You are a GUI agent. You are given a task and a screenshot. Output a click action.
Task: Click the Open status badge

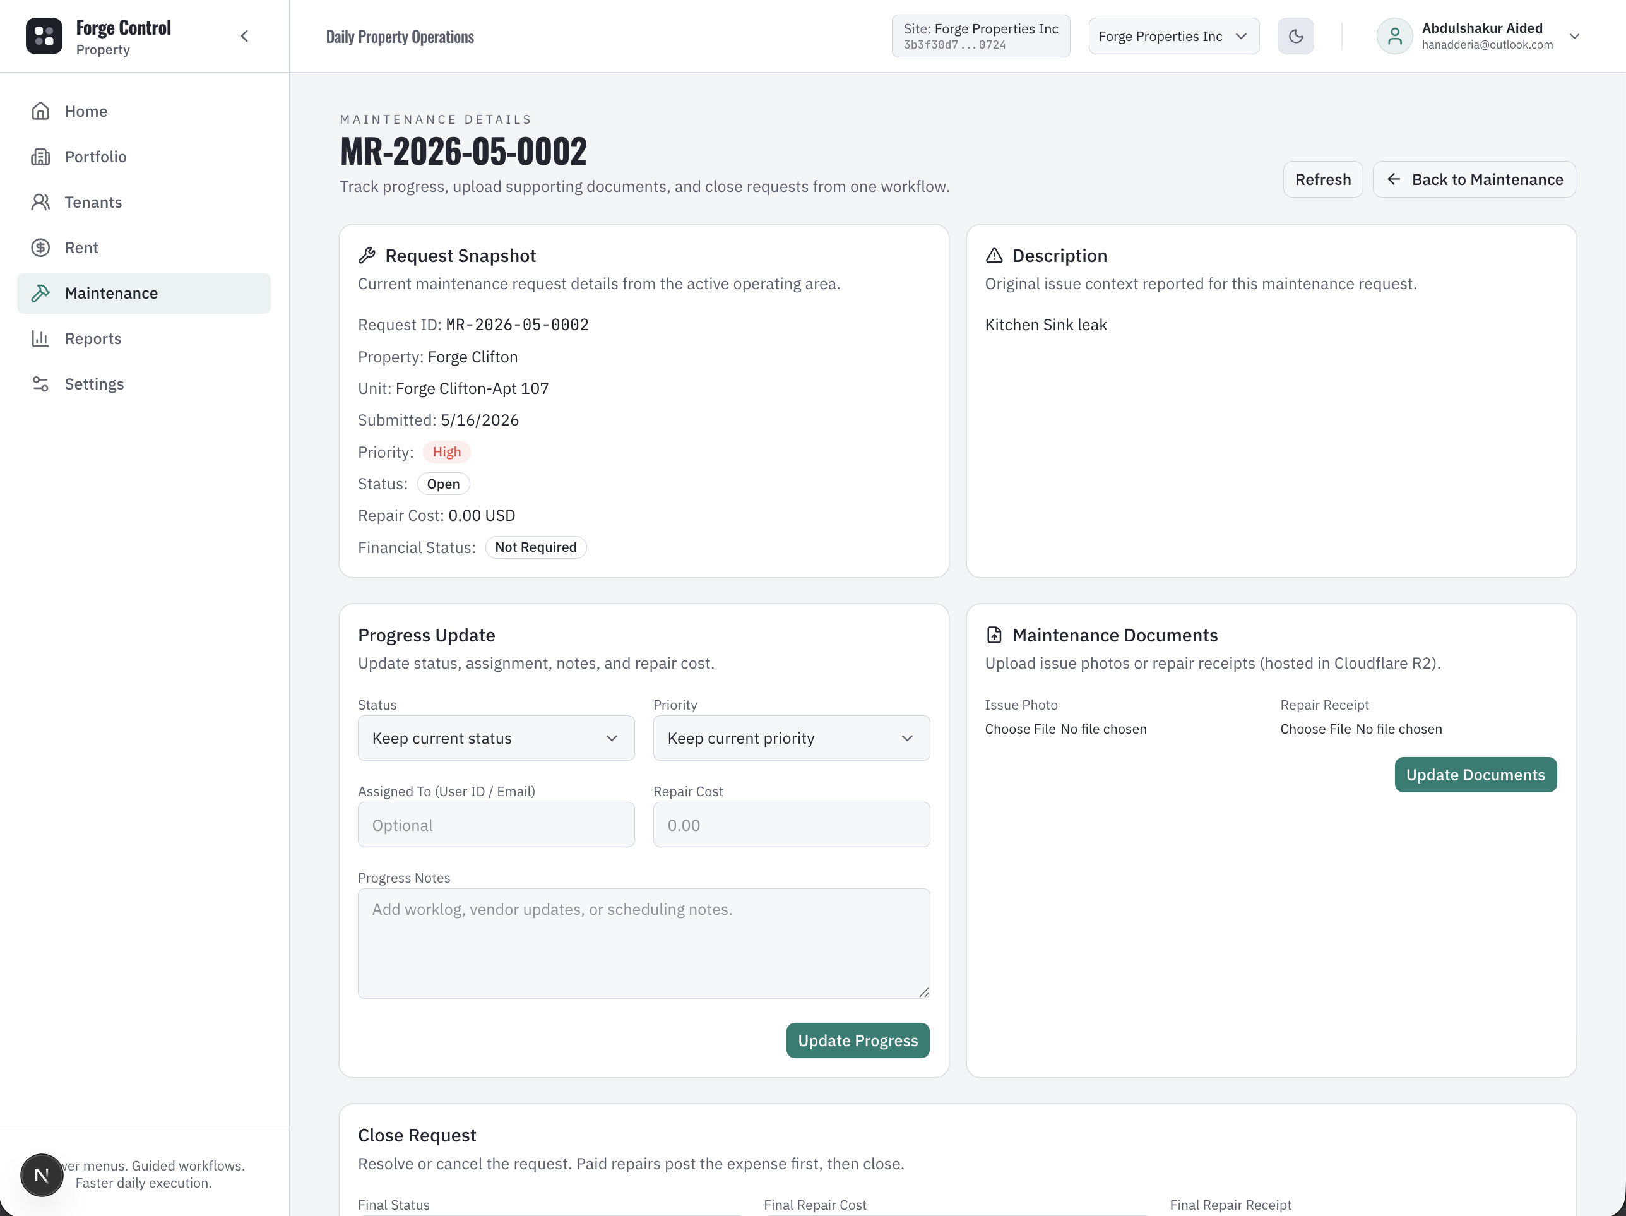pos(443,484)
